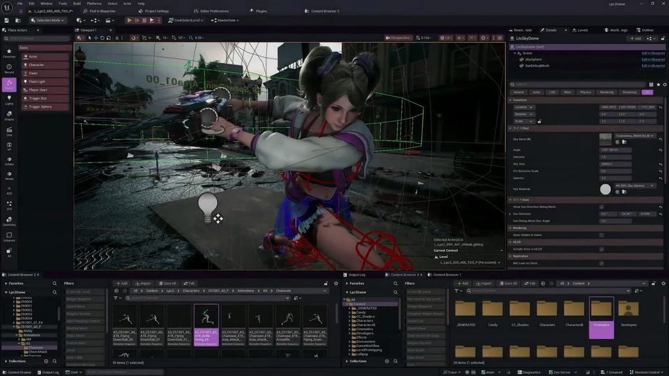Open Project Settings from the toolbar

click(154, 11)
